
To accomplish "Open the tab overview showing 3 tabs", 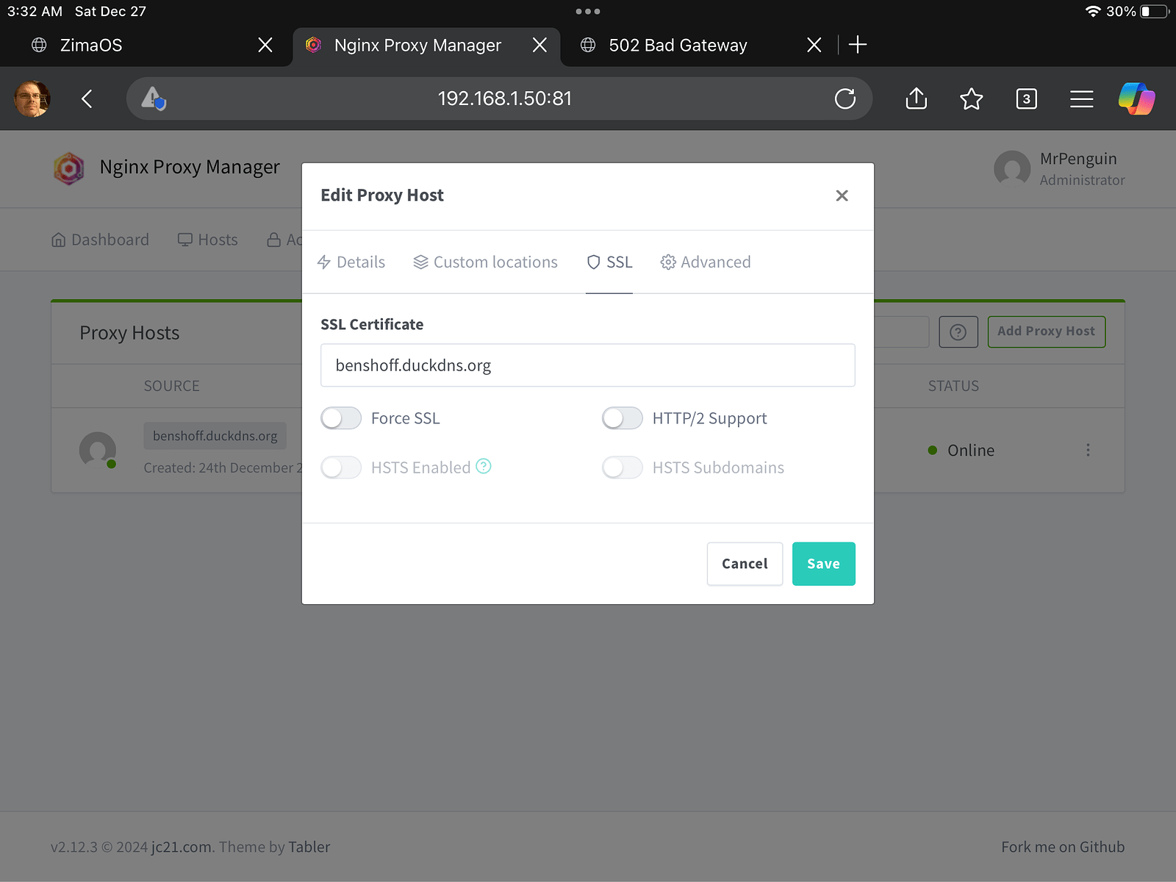I will (1026, 98).
